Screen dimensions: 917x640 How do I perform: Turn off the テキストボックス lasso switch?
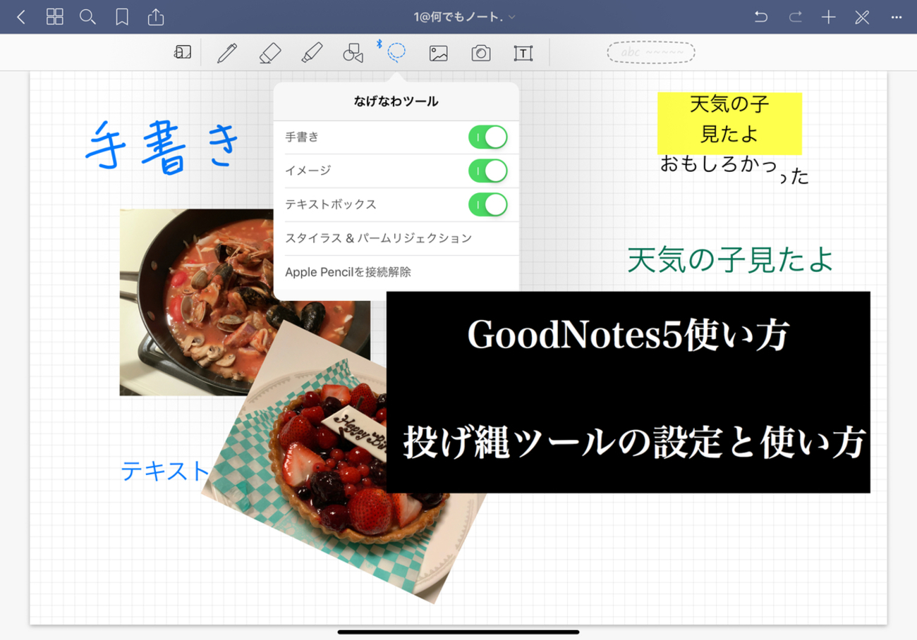click(x=488, y=204)
